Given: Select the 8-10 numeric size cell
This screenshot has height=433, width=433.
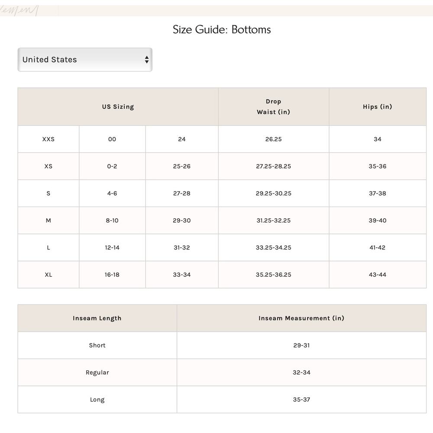Looking at the screenshot, I should (x=112, y=220).
